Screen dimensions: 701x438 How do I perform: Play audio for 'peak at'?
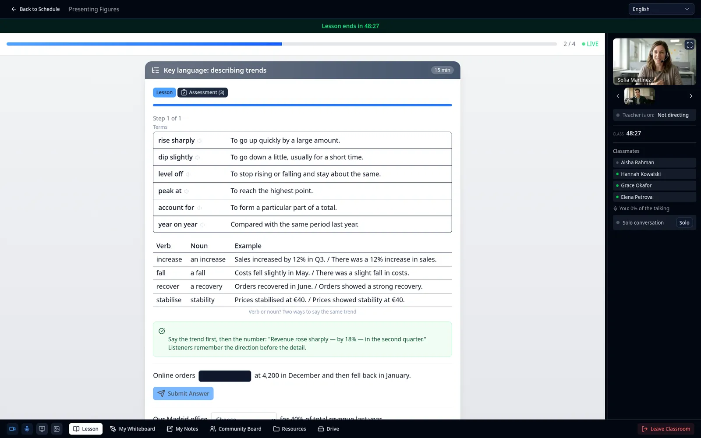(x=186, y=191)
